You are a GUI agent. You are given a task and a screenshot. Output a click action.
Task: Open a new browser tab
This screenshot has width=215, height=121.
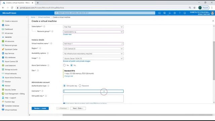click(x=38, y=3)
